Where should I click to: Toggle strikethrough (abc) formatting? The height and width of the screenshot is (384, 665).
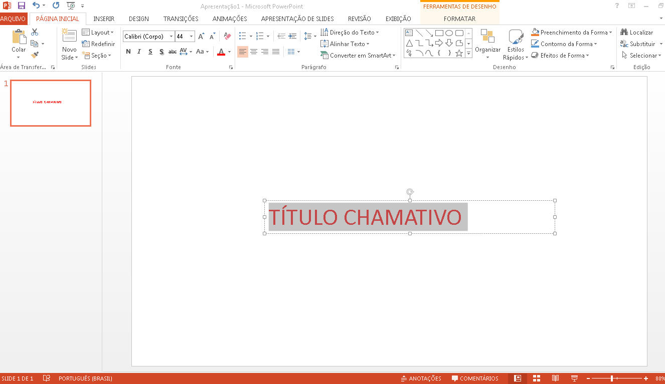pos(173,52)
